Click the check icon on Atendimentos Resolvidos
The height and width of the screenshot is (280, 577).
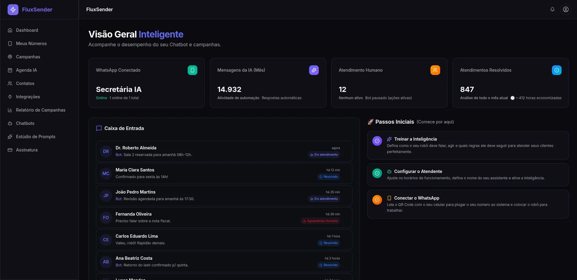[x=557, y=70]
